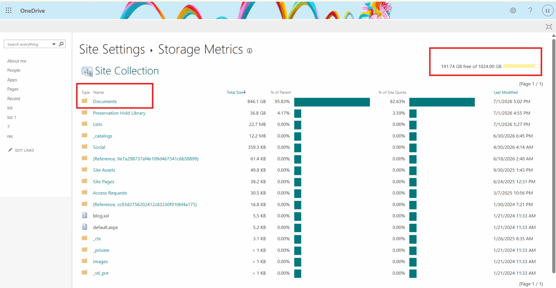Open the Reference 9e7a298737af folder link

tap(146, 159)
